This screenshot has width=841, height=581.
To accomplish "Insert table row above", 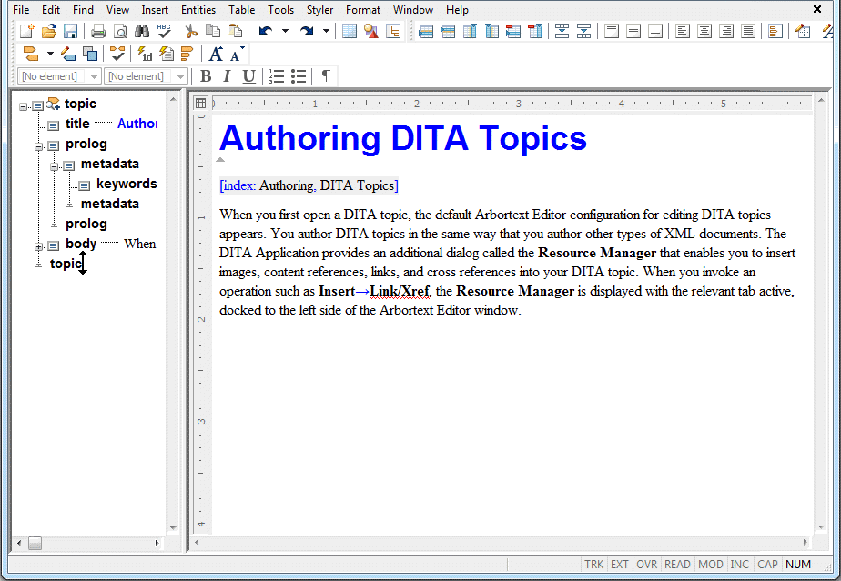I will click(x=426, y=31).
